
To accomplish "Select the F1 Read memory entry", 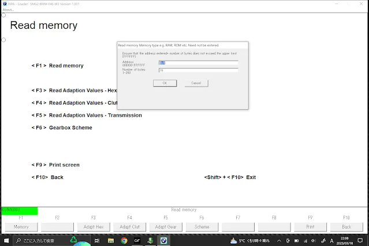I will [57, 66].
